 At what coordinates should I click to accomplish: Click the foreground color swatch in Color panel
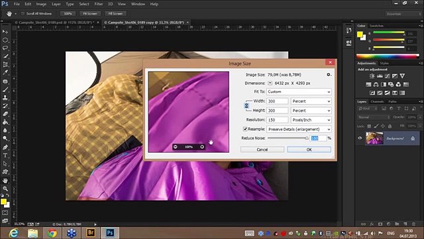360,35
